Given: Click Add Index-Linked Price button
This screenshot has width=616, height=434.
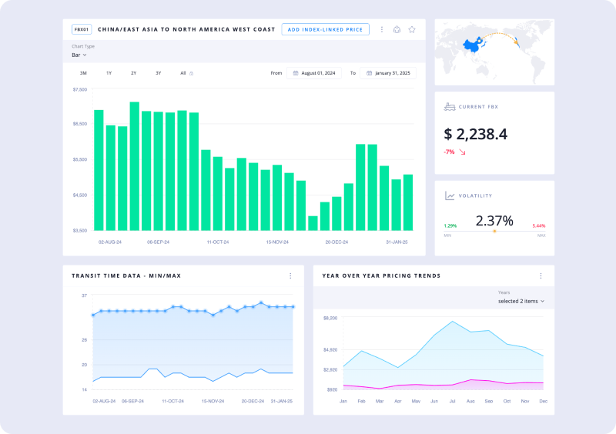Looking at the screenshot, I should tap(326, 29).
